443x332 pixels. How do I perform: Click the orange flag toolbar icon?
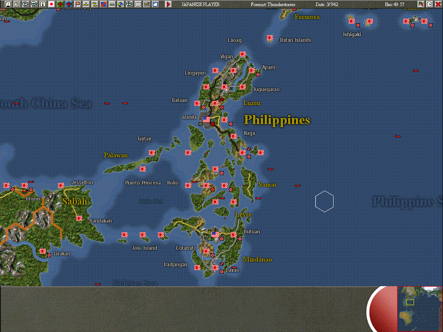coord(77,4)
